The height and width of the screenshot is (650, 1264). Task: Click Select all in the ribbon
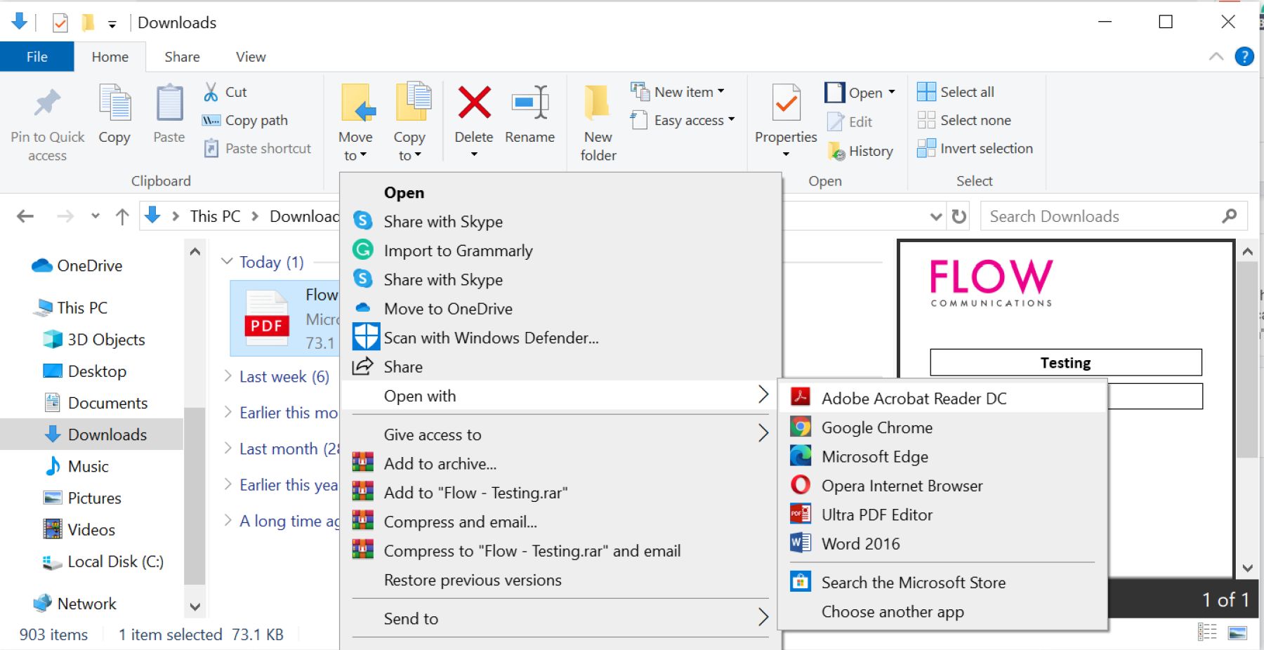tap(956, 92)
